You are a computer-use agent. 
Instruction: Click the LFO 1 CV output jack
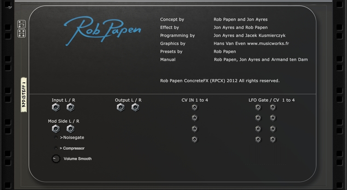coord(273,108)
